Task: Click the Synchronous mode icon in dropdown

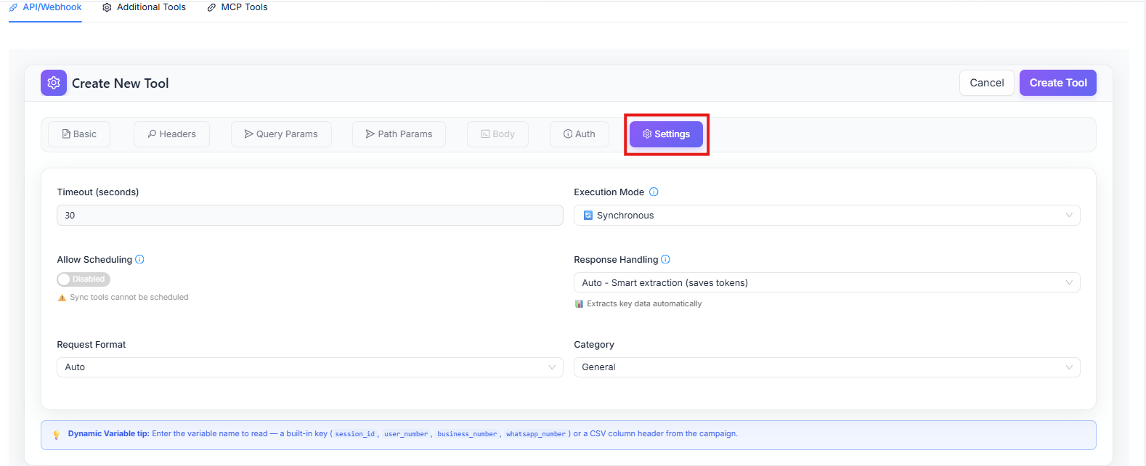Action: [x=588, y=216]
